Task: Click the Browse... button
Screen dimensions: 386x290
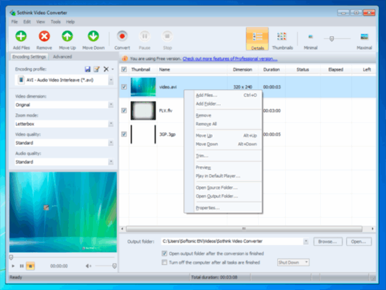Action: tap(327, 242)
